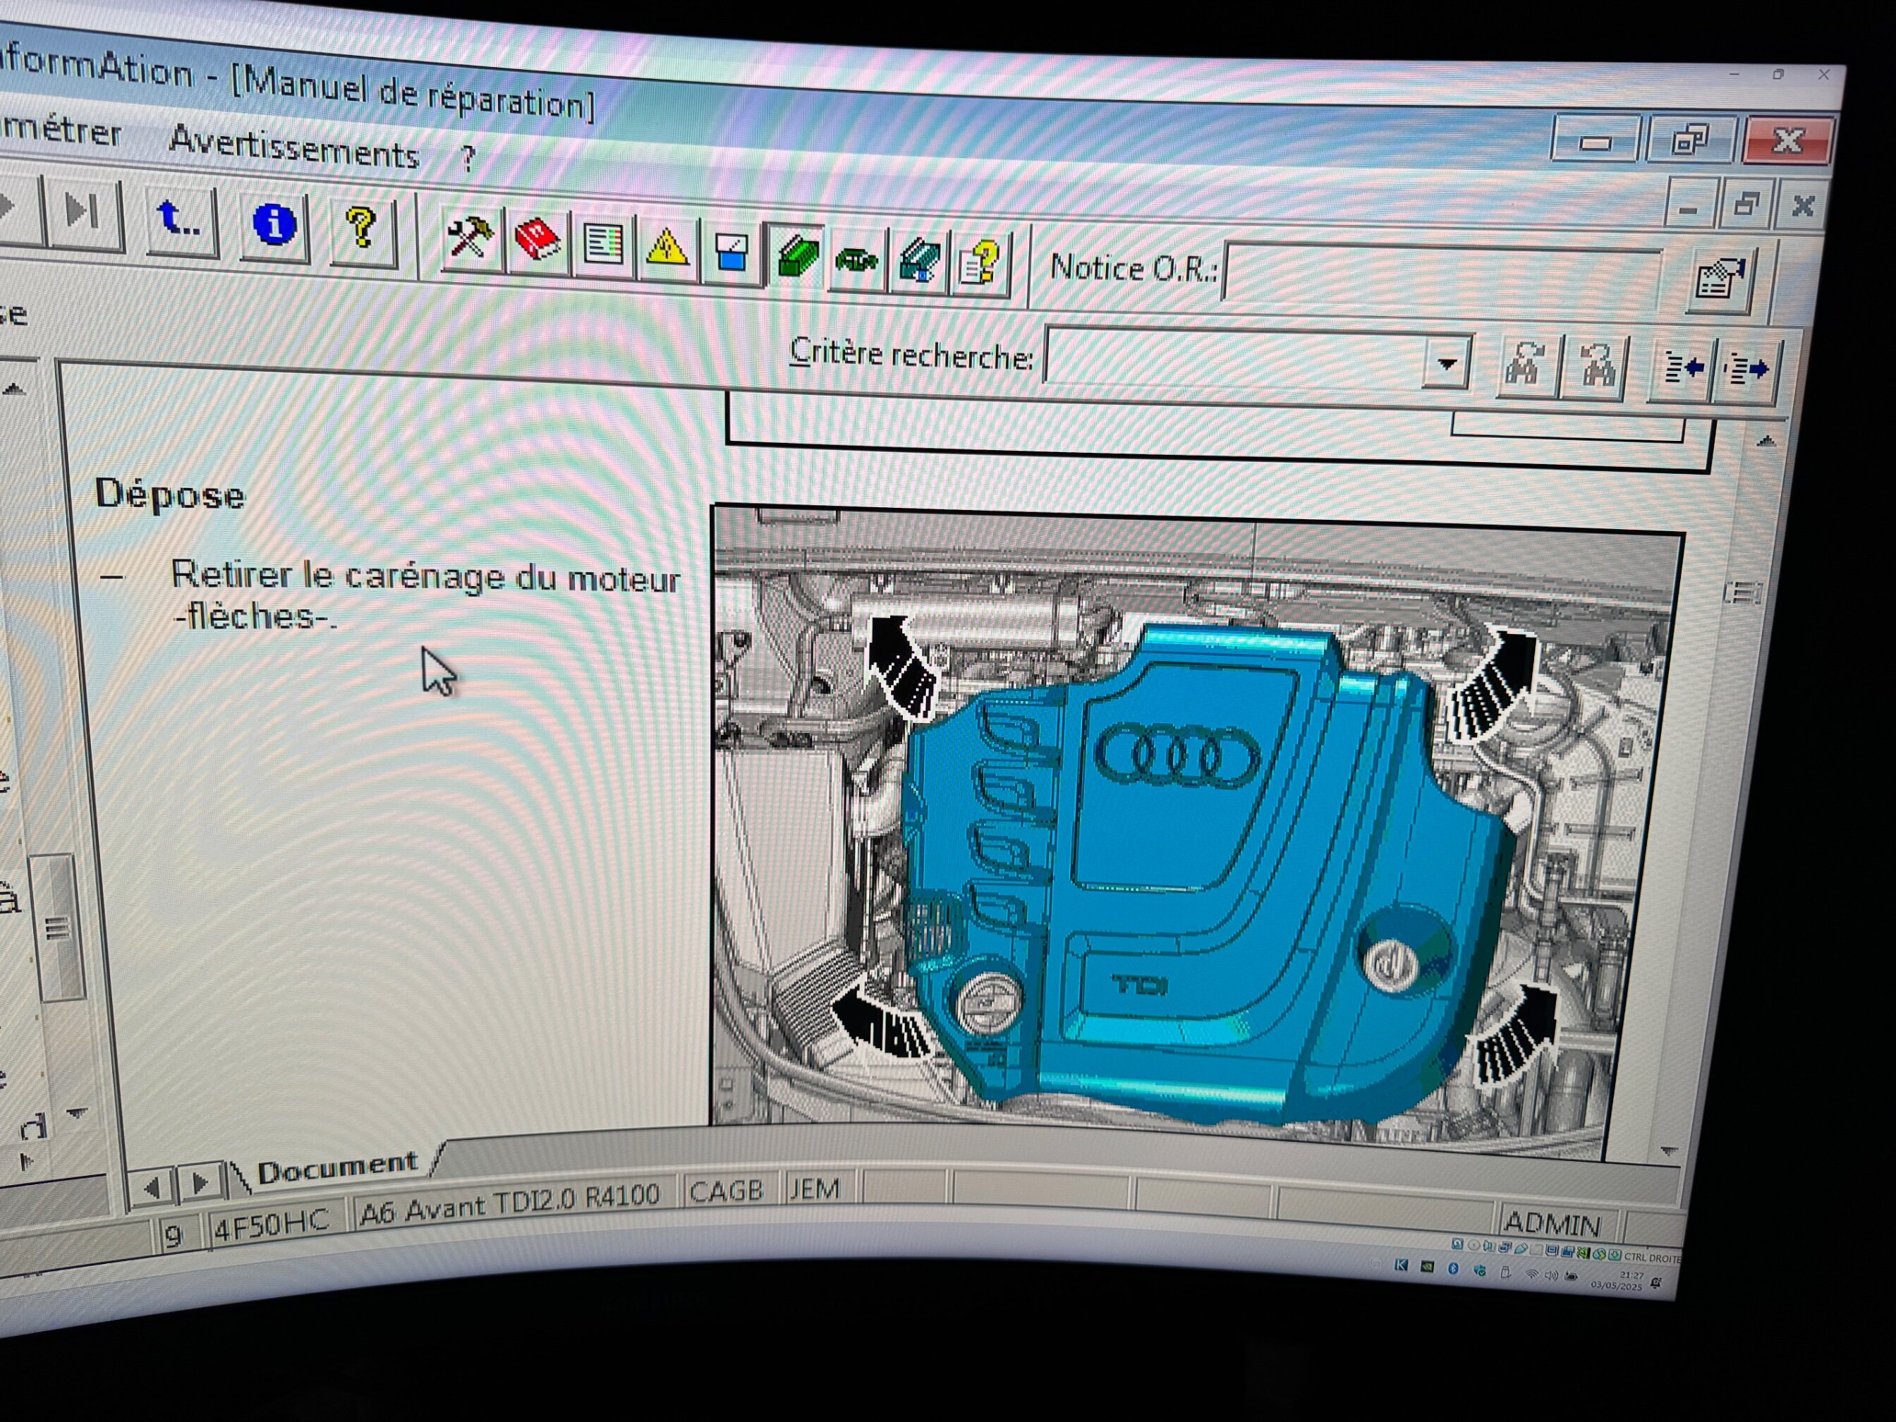Image resolution: width=1896 pixels, height=1422 pixels.
Task: Click the blue info circle icon
Action: 274,226
